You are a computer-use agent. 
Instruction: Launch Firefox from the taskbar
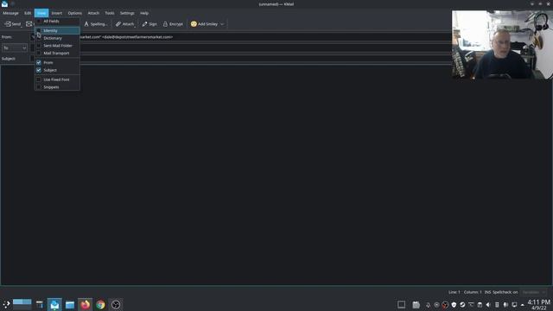point(85,305)
